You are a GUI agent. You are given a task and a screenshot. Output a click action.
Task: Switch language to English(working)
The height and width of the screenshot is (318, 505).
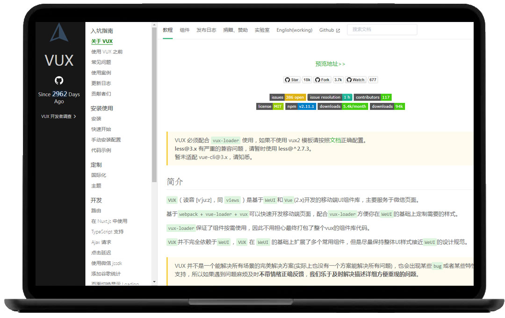click(x=294, y=29)
